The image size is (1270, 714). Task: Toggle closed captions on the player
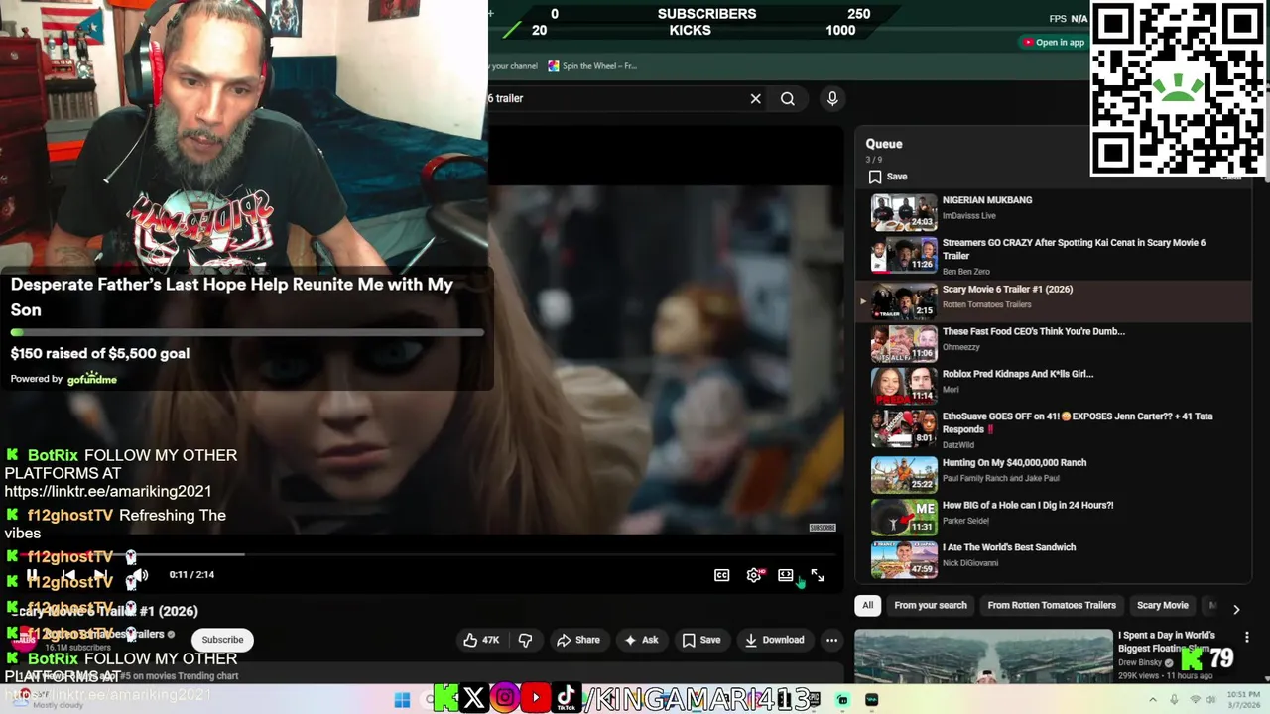click(722, 575)
